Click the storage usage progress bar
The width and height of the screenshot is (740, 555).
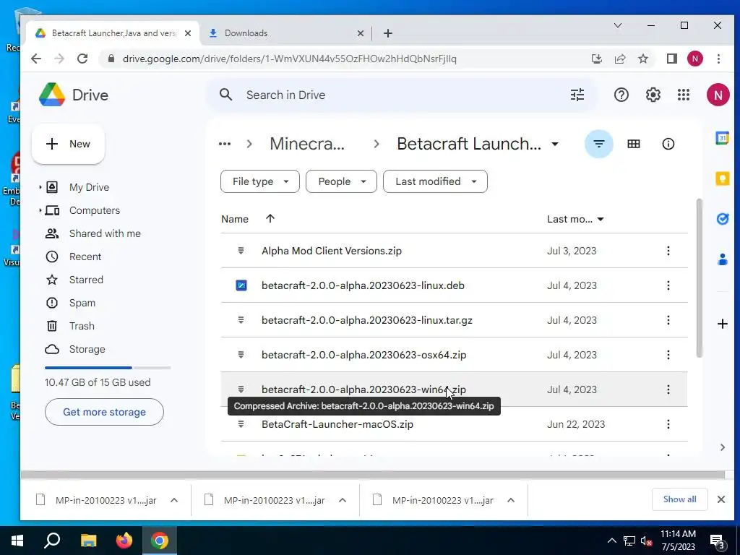[x=108, y=368]
